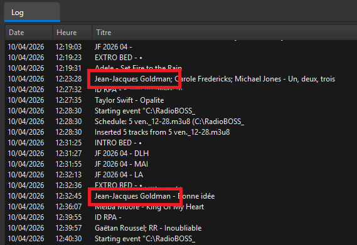This screenshot has height=245, width=357.
Task: Click the 12:32:45 time cell
Action: 68,196
